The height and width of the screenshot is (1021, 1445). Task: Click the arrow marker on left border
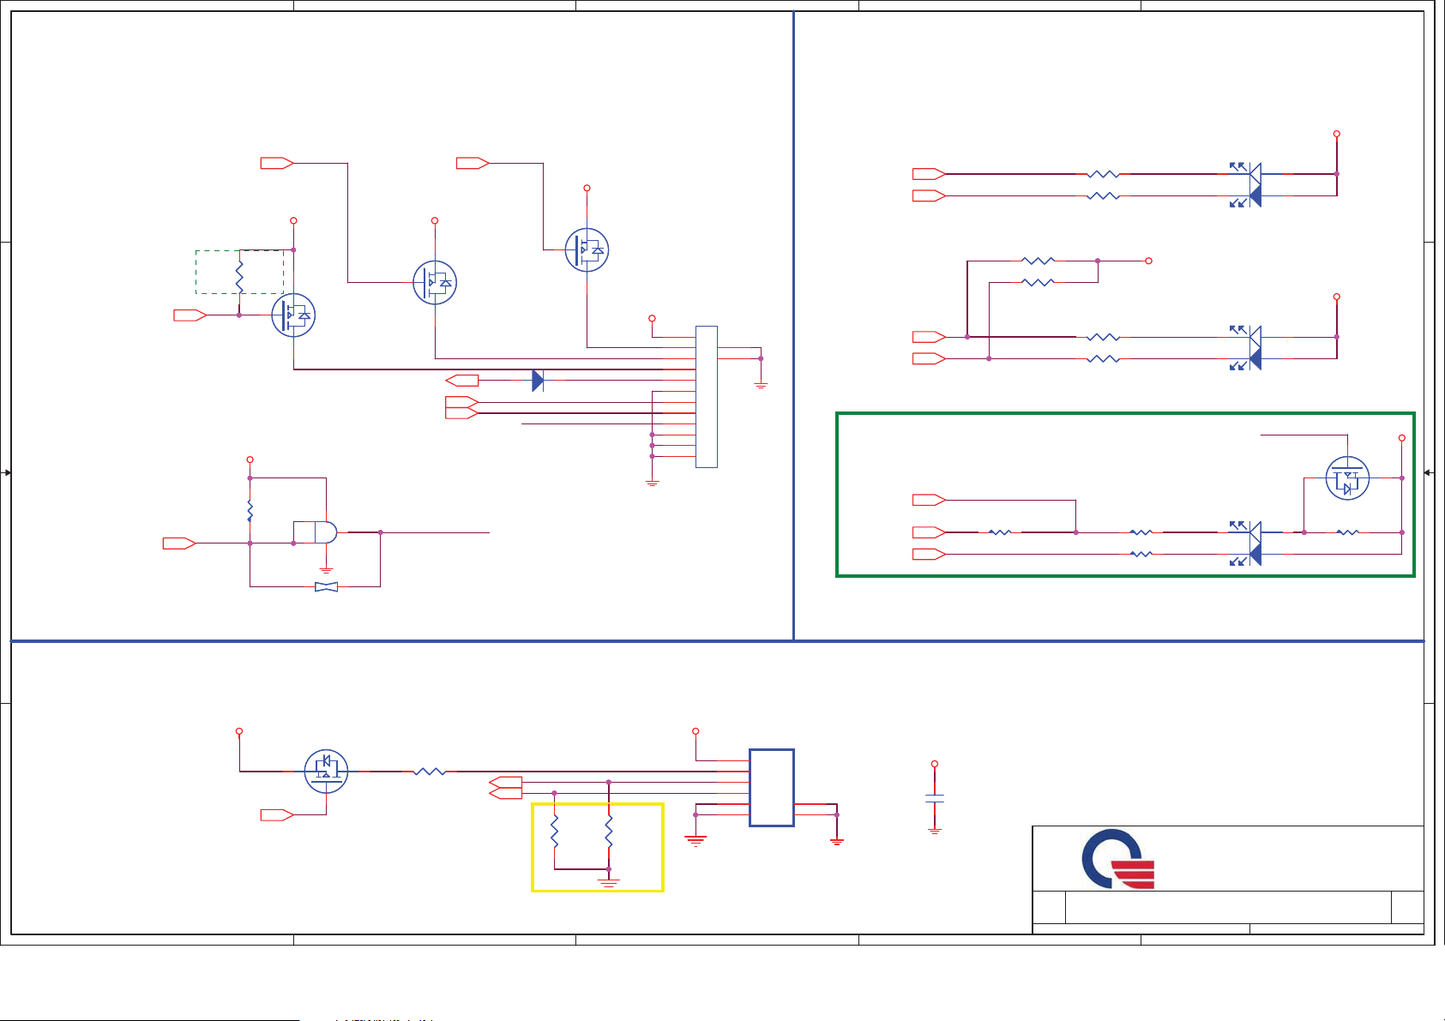[7, 472]
